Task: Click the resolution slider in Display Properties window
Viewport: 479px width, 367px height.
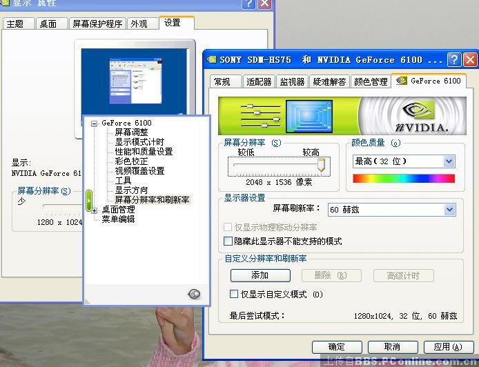Action: (x=62, y=206)
